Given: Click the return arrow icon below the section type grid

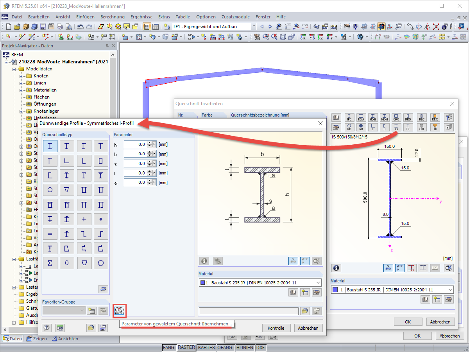Looking at the screenshot, I should coord(103,289).
